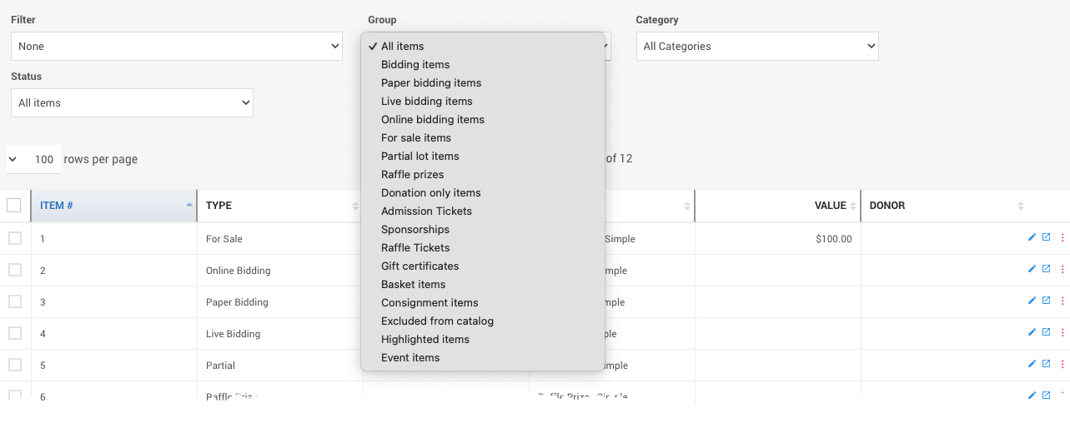Click the open-in-new icon for item 5

pos(1046,364)
